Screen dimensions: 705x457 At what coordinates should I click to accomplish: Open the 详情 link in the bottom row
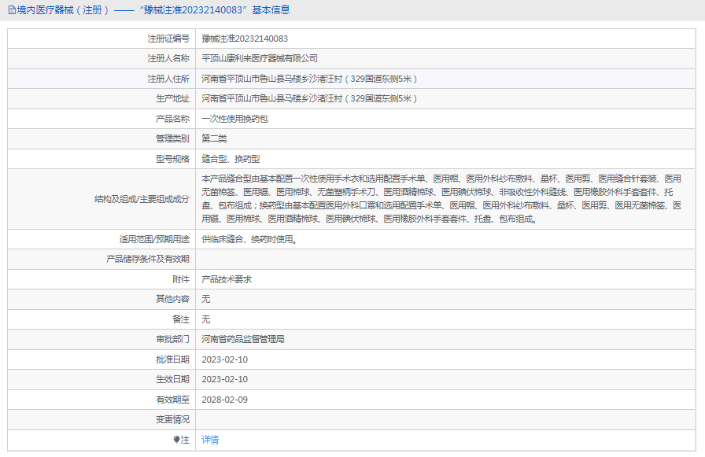tap(210, 440)
